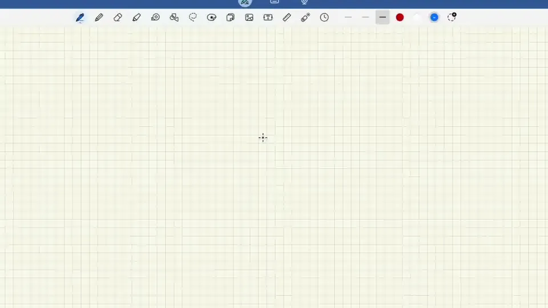548x308 pixels.
Task: Pick the red pen color
Action: 400,18
